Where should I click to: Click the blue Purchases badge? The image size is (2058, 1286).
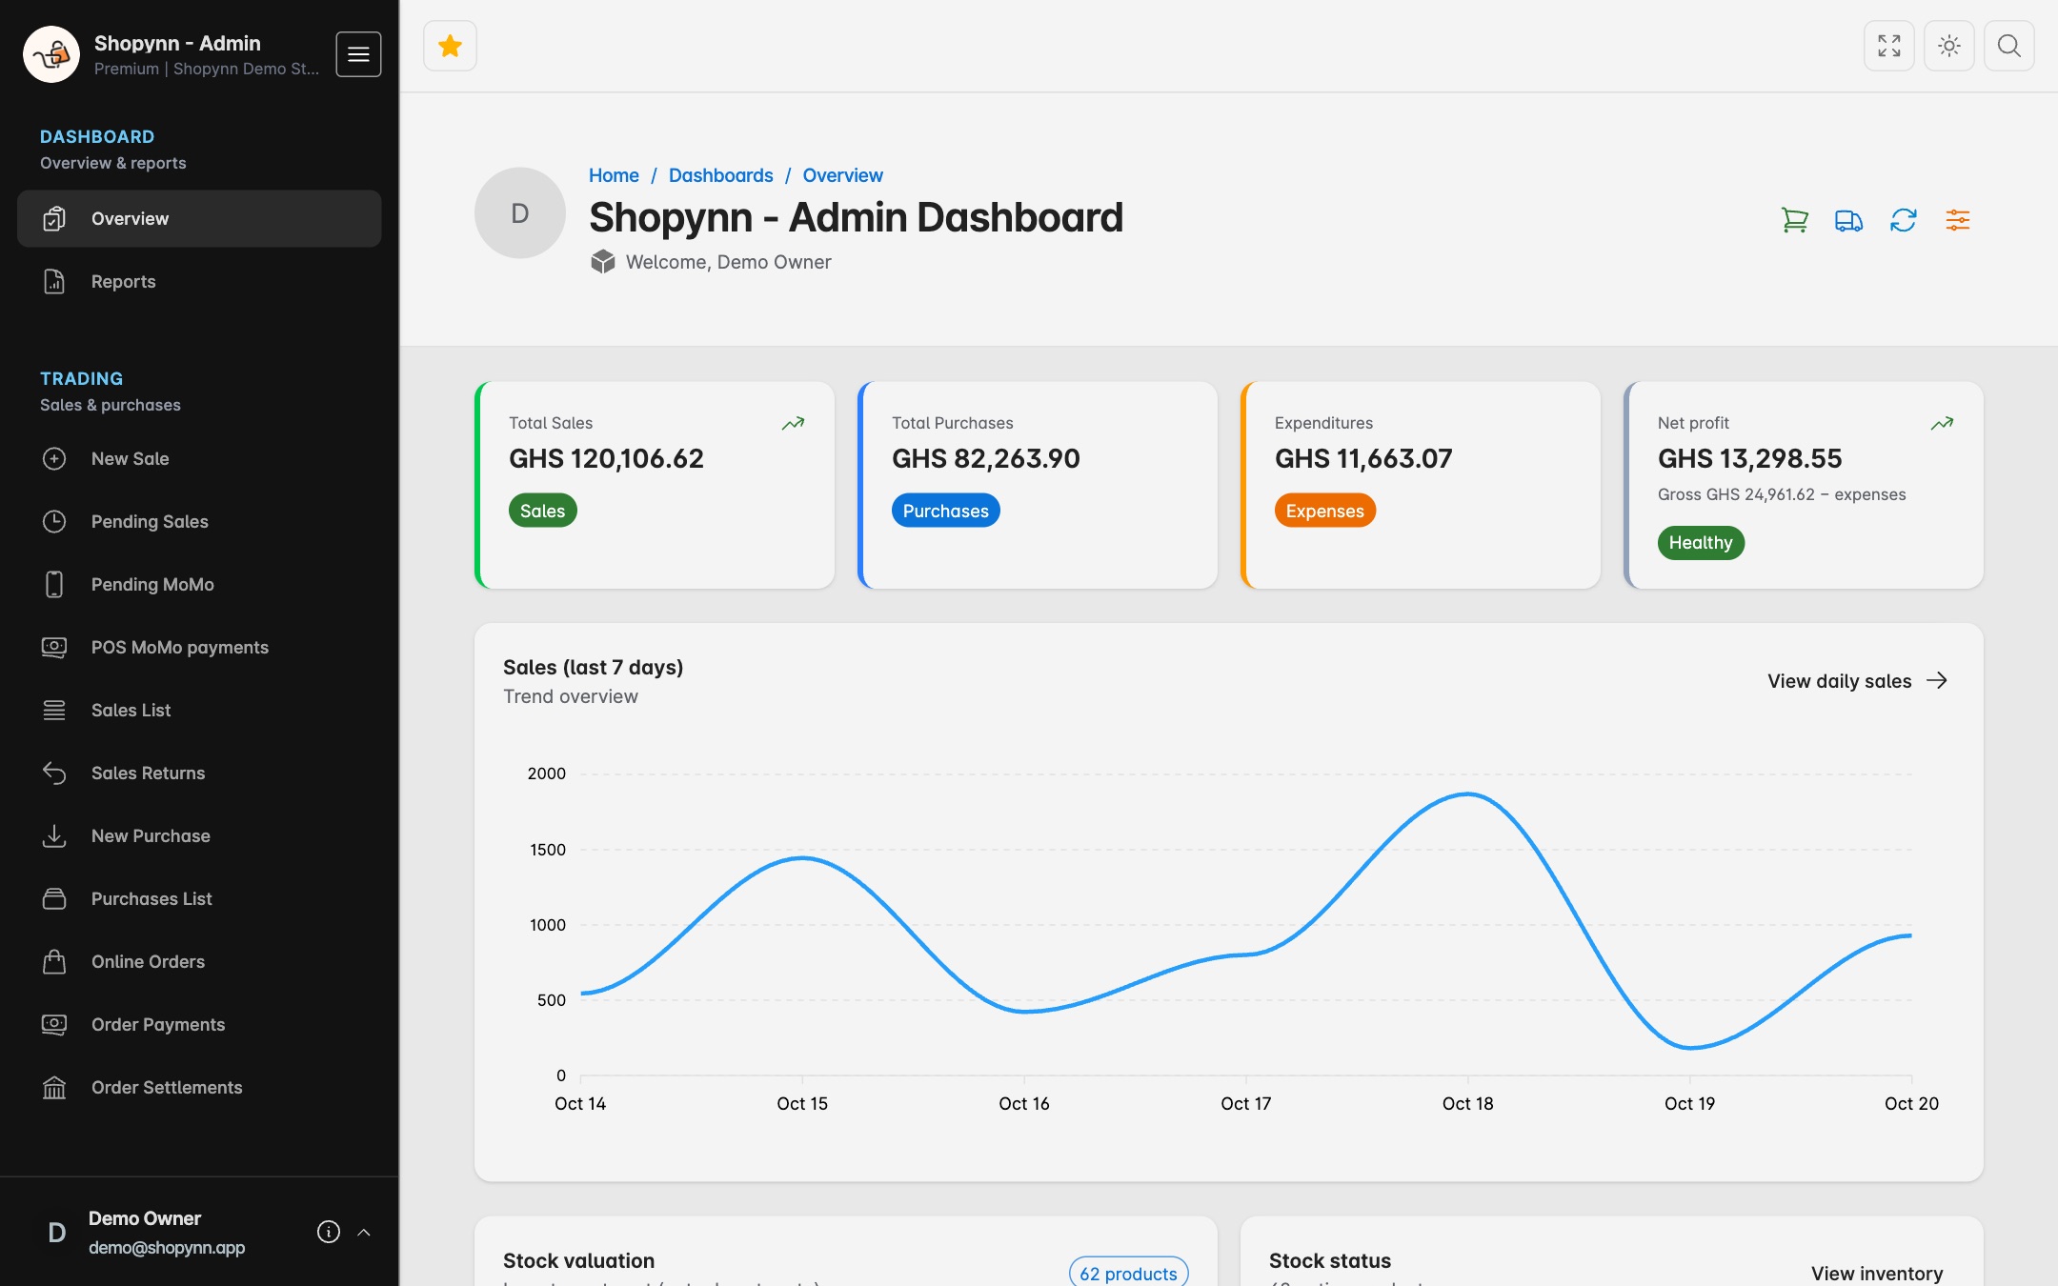pyautogui.click(x=945, y=511)
